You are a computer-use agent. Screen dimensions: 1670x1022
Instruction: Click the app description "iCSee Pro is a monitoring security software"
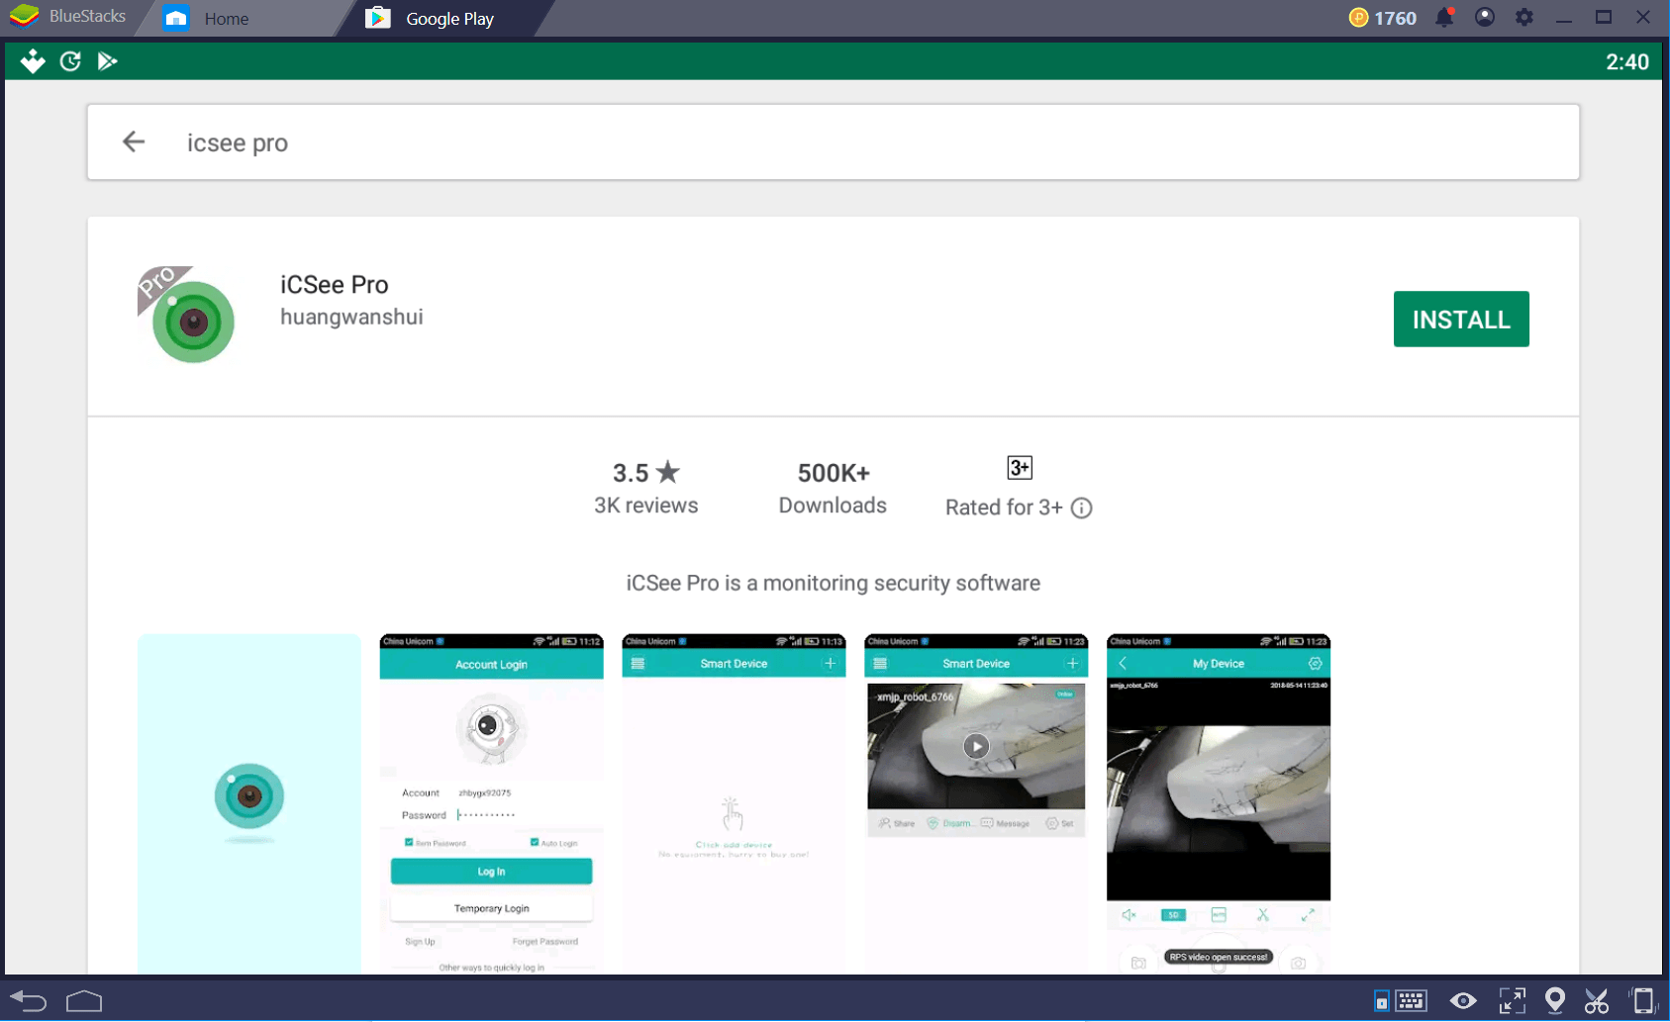click(834, 584)
